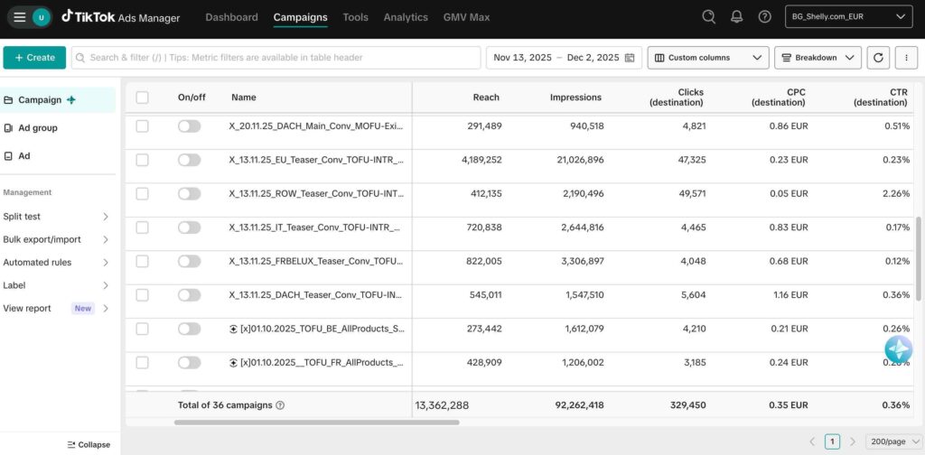Check the box for EU_Teaser_Conv campaign
Viewport: 925px width, 455px height.
142,160
